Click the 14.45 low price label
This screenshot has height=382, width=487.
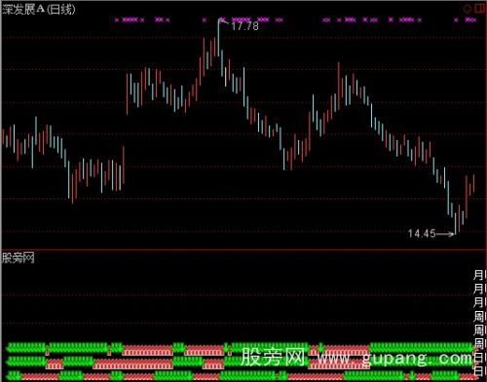(x=422, y=233)
